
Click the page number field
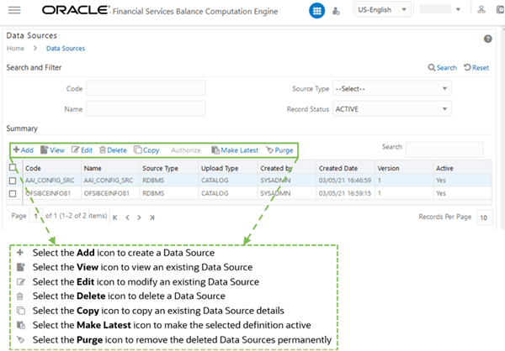tap(35, 216)
